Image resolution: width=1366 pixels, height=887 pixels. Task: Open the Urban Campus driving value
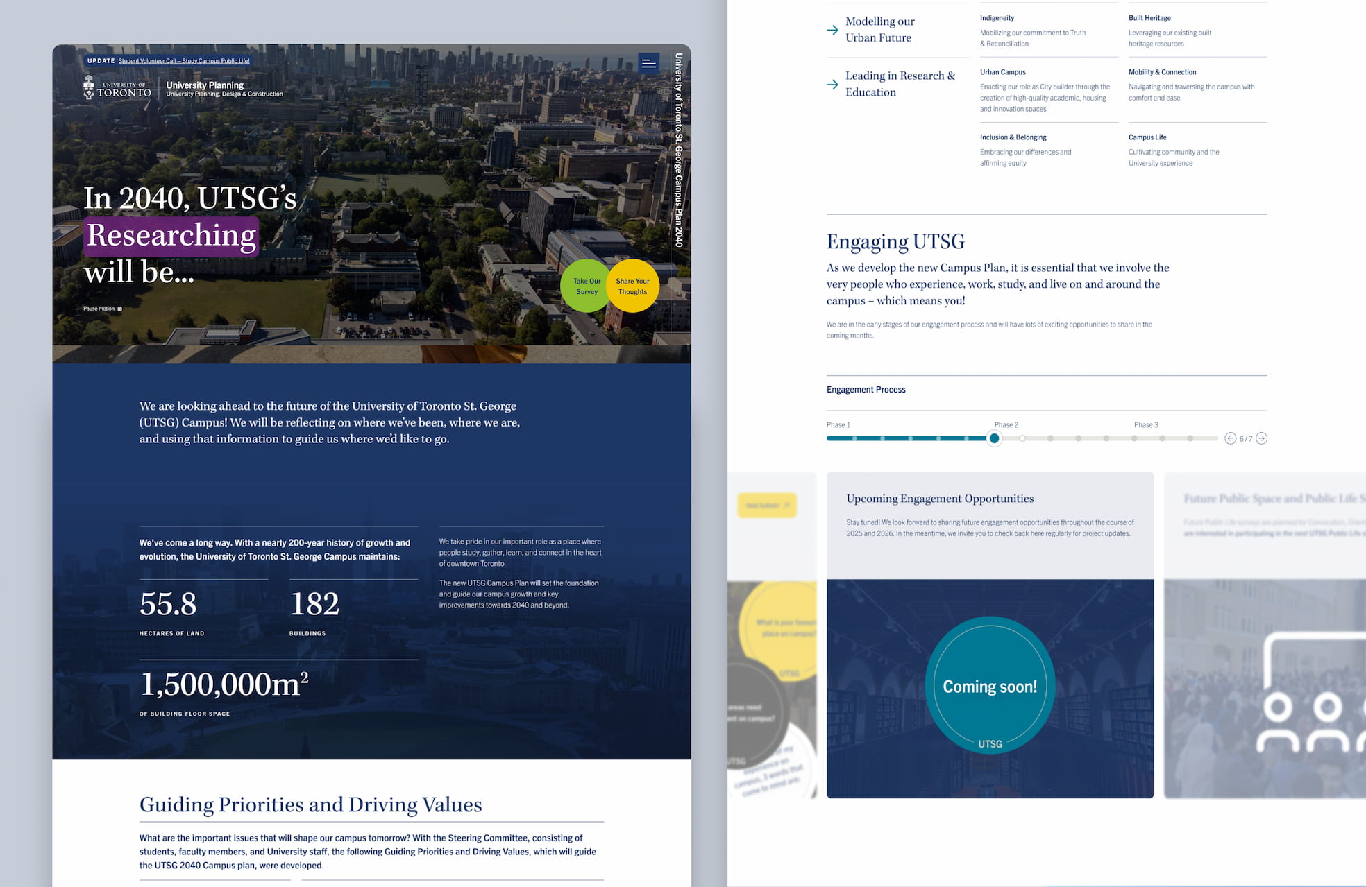pyautogui.click(x=1002, y=72)
